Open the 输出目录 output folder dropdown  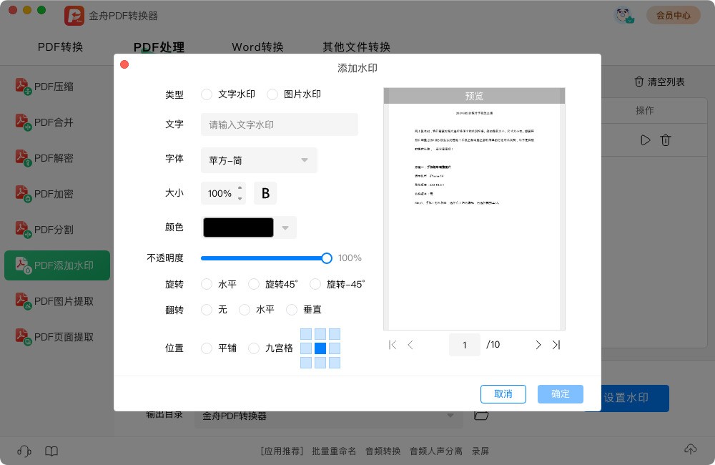pyautogui.click(x=450, y=415)
